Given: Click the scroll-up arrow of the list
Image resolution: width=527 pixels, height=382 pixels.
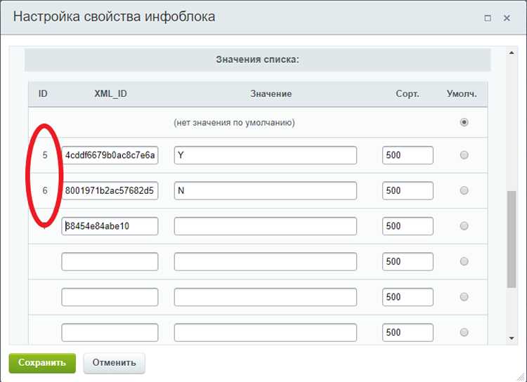Looking at the screenshot, I should (512, 53).
